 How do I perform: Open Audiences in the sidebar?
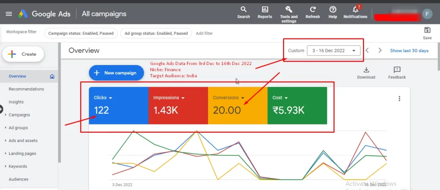18,179
